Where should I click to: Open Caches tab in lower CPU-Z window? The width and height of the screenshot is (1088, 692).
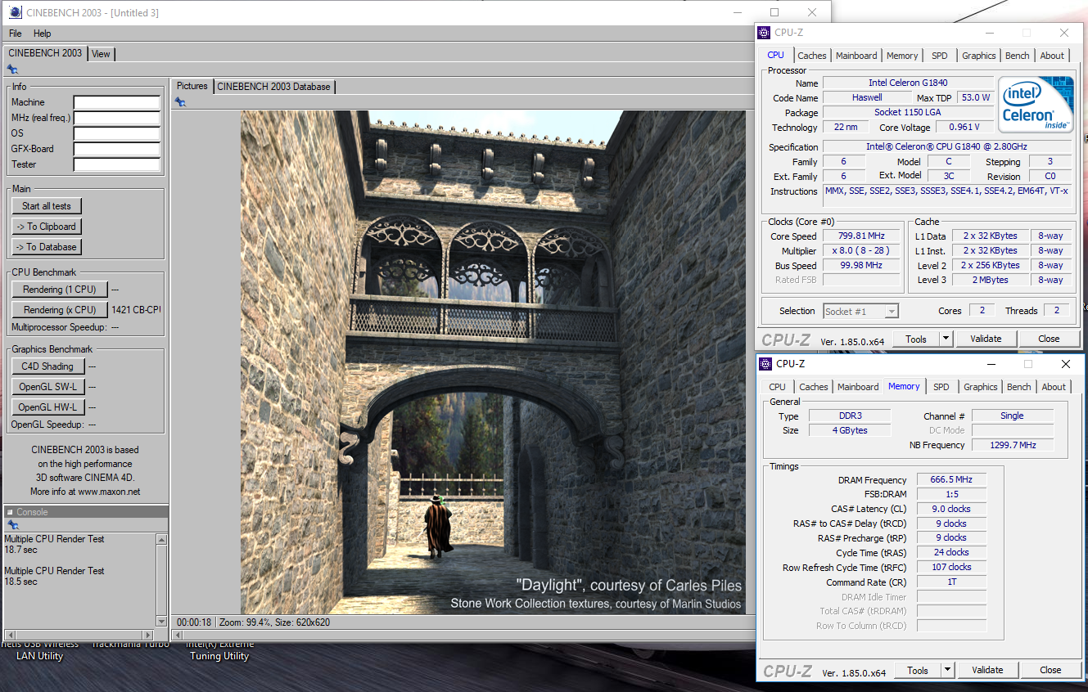(x=814, y=387)
